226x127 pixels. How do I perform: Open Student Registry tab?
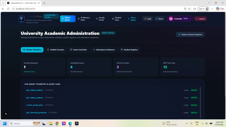click(x=129, y=50)
